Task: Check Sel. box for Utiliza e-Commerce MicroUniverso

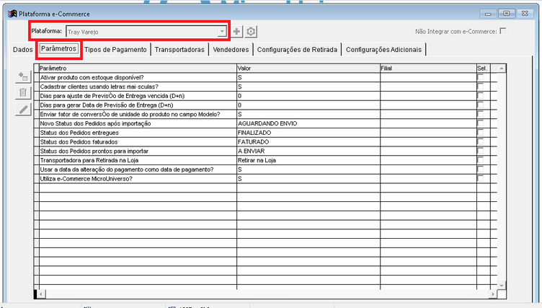Action: point(481,179)
